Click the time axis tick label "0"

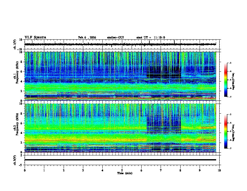pos(25,170)
